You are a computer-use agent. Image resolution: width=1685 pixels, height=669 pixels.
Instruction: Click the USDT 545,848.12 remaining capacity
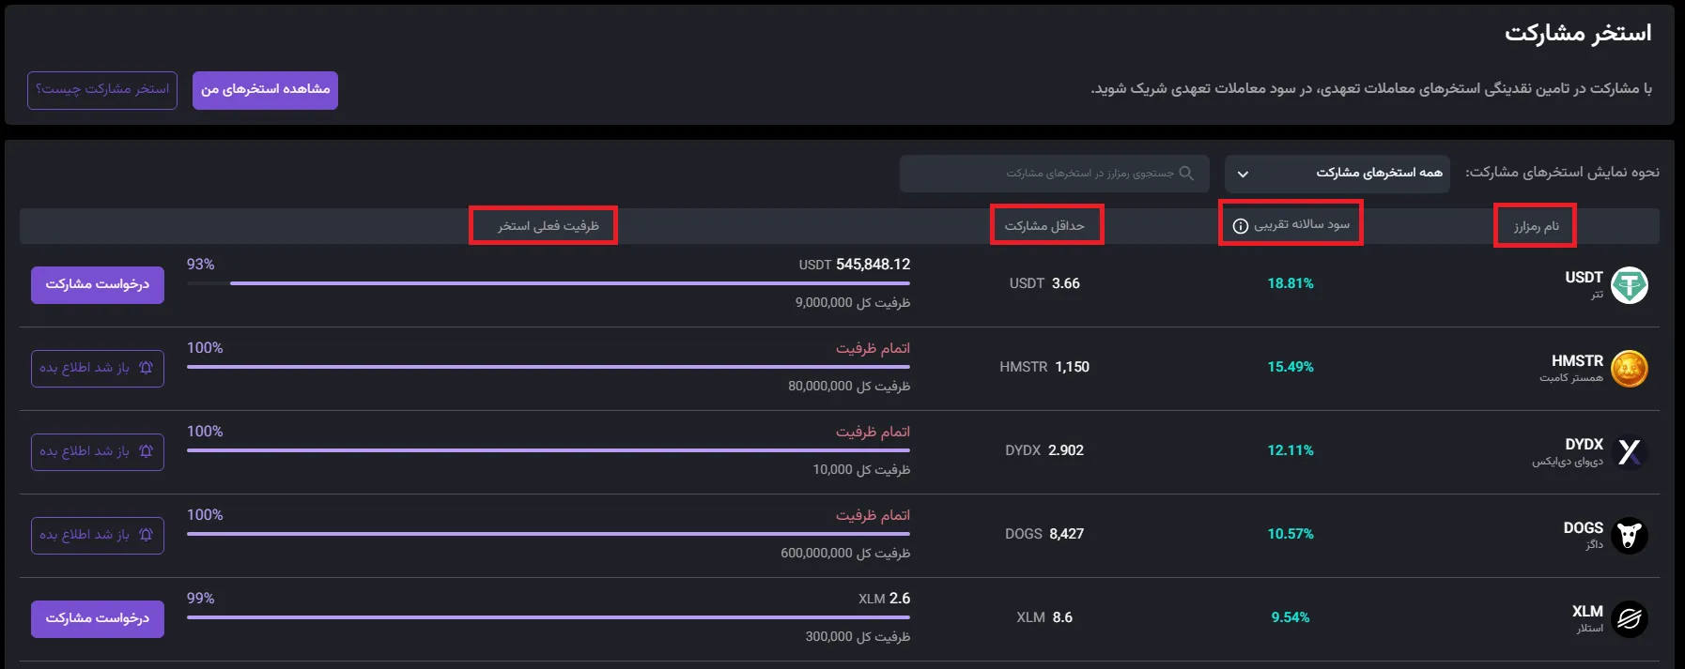click(855, 265)
